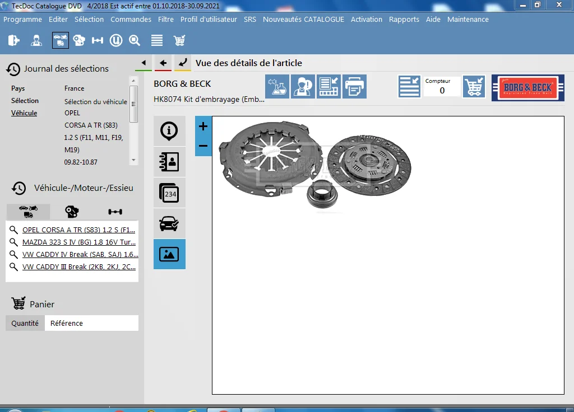574x412 pixels.
Task: Open the Filtre menu
Action: click(x=166, y=20)
